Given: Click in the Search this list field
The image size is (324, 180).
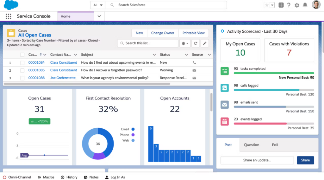Looking at the screenshot, I should point(148,43).
